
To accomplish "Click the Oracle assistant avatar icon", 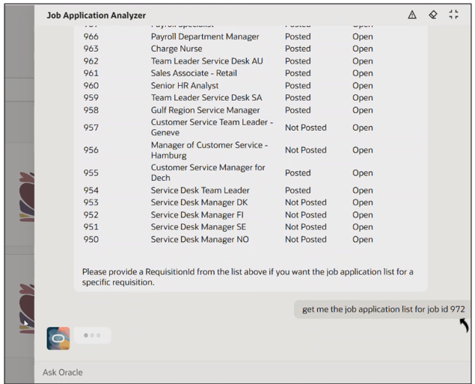I will click(x=59, y=338).
